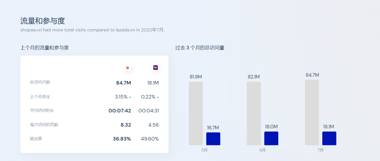Click the 7月 axis label
The image size is (380, 161).
pos(321,150)
